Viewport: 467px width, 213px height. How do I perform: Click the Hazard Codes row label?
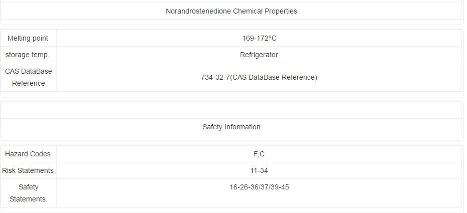(x=28, y=154)
